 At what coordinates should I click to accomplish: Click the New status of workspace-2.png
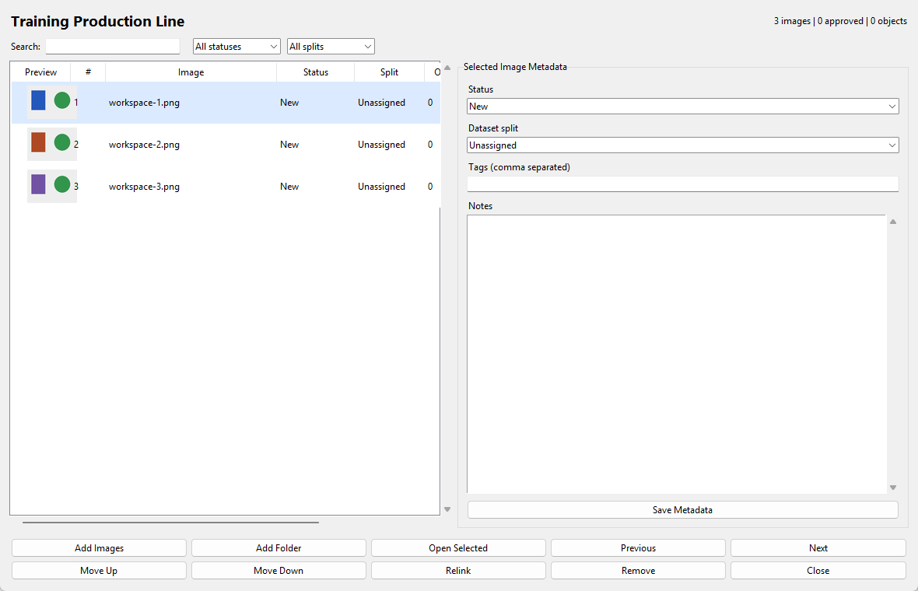click(x=289, y=145)
